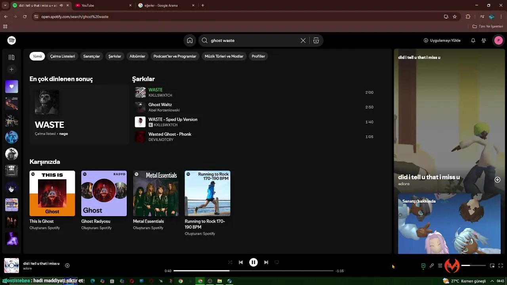Image resolution: width=507 pixels, height=285 pixels.
Task: Open the 'nege' playlist owner link
Action: click(63, 134)
